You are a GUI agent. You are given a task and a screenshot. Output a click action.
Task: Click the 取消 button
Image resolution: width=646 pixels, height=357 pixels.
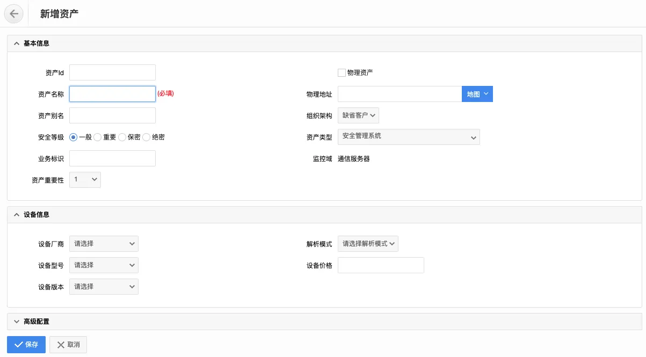pyautogui.click(x=68, y=345)
